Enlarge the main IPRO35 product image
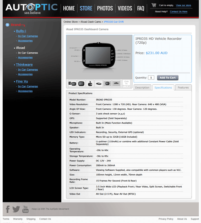 [x=99, y=57]
